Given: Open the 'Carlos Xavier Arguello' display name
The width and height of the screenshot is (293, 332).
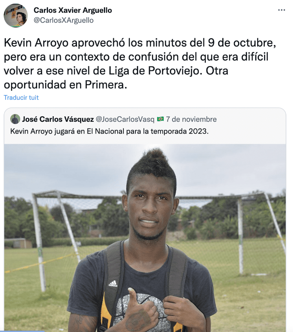Looking at the screenshot, I should pos(73,10).
